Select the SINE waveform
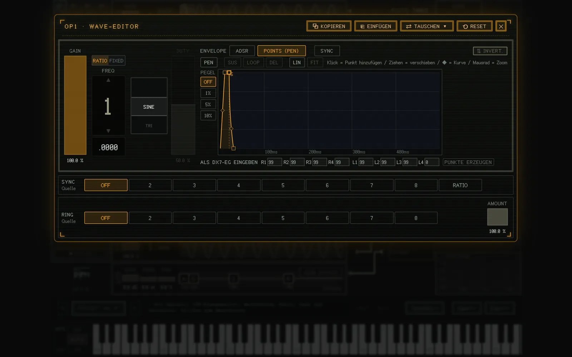This screenshot has height=357, width=572. 149,107
